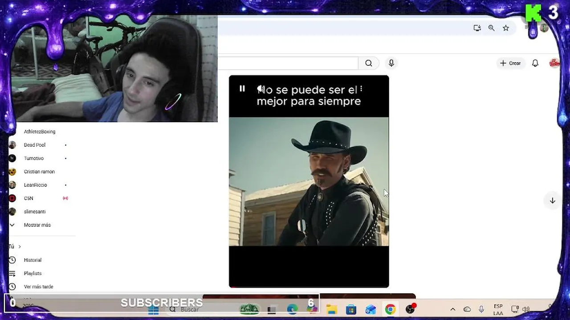Open the Chrome zoom magnifier icon
Image resolution: width=570 pixels, height=320 pixels.
[491, 28]
